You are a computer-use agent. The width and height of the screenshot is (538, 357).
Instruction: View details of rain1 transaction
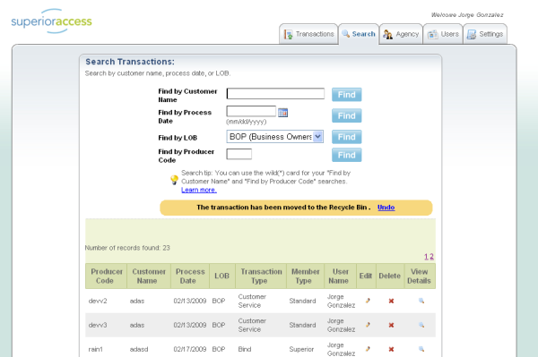pos(421,349)
